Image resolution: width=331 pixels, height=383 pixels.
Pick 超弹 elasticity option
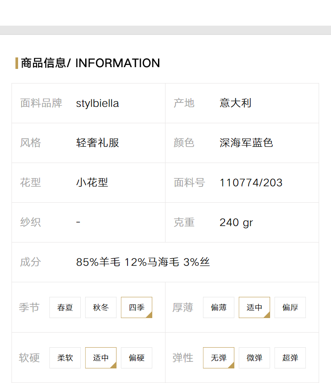tap(290, 357)
